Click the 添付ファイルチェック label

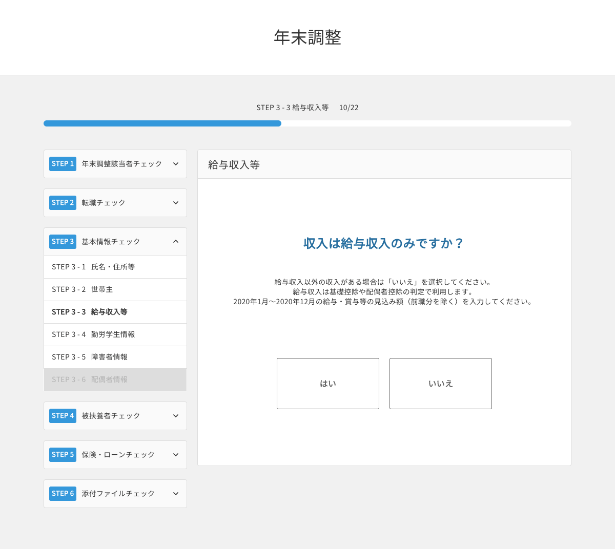pos(118,494)
